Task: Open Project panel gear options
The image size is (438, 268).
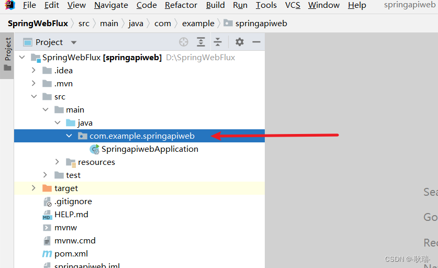Action: [239, 42]
